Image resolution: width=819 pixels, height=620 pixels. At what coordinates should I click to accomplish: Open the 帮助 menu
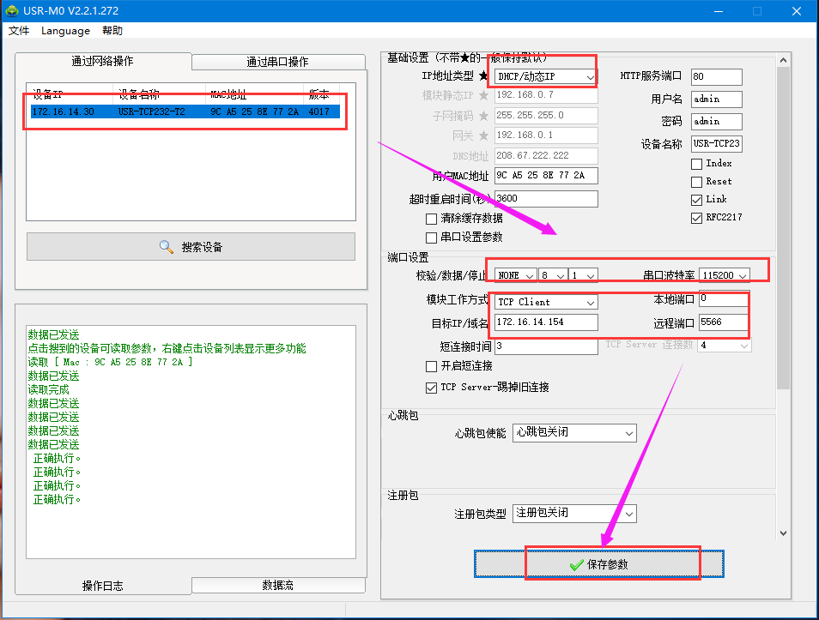tap(112, 31)
